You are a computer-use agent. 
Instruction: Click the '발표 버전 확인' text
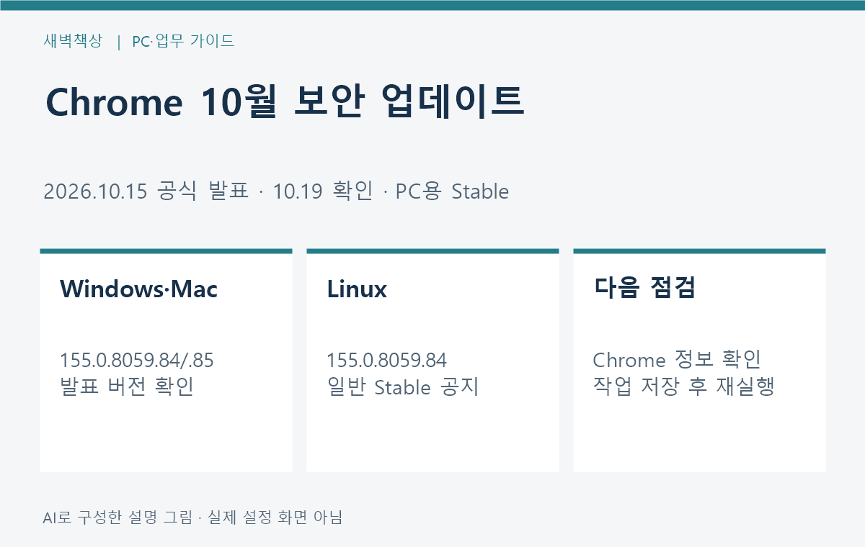click(127, 387)
